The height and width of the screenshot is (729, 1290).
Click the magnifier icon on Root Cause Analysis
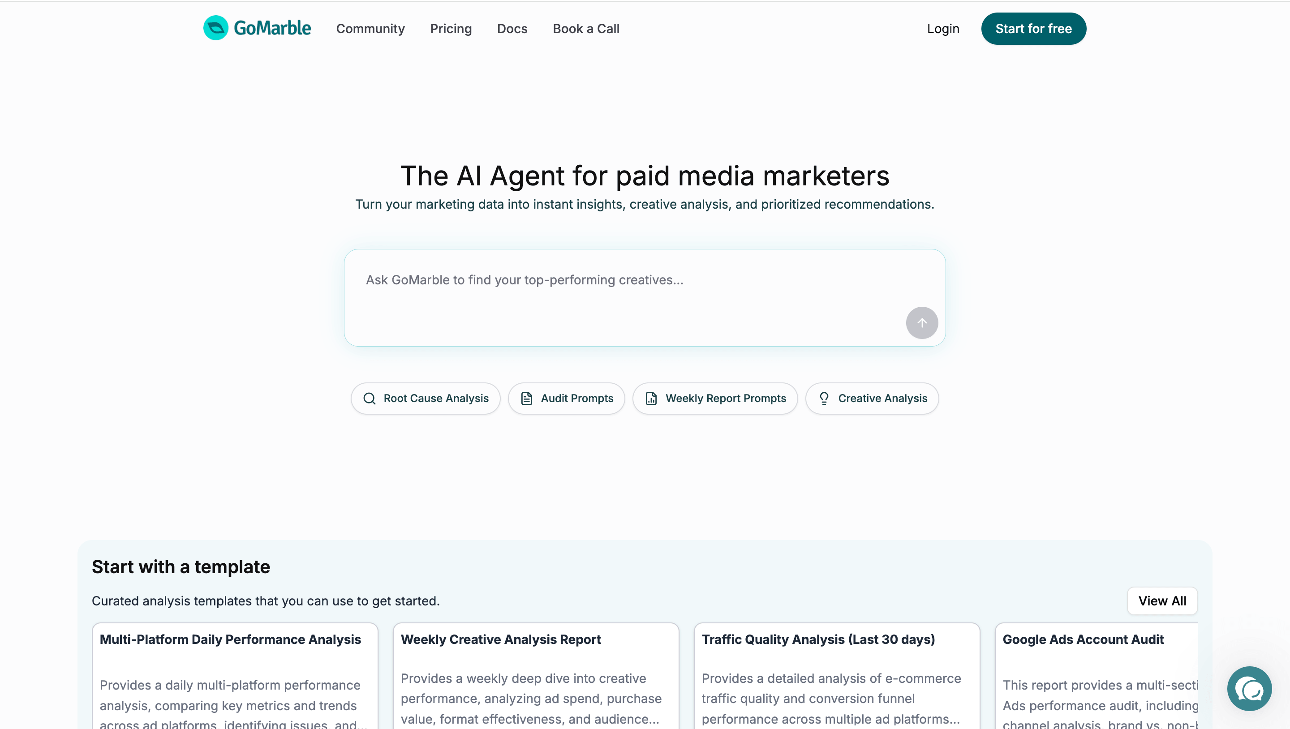pos(369,399)
